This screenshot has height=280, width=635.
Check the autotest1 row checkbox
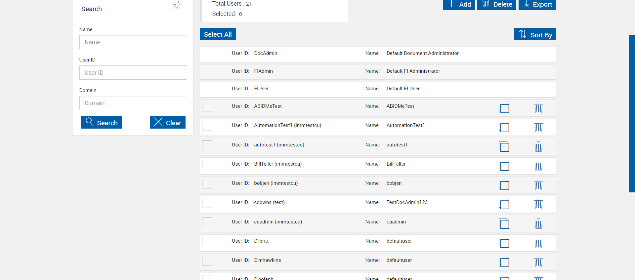(x=207, y=145)
